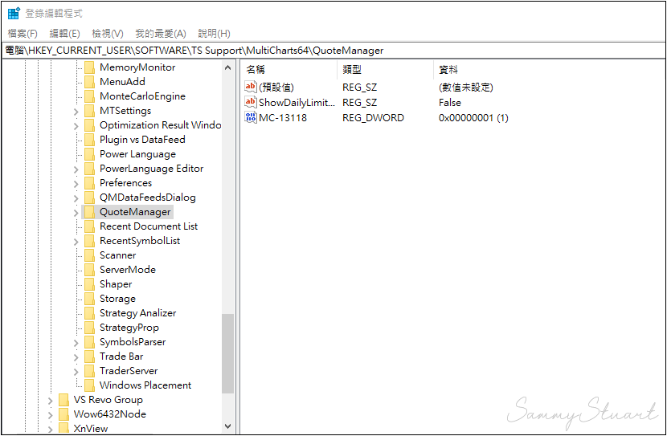This screenshot has height=436, width=667.
Task: Select the Trade Bar key label
Action: click(x=121, y=357)
